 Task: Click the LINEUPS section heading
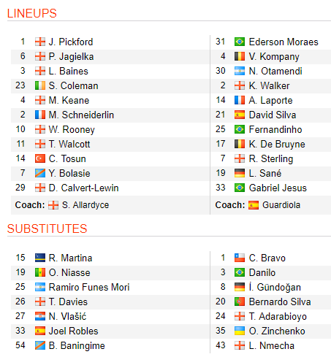32,13
